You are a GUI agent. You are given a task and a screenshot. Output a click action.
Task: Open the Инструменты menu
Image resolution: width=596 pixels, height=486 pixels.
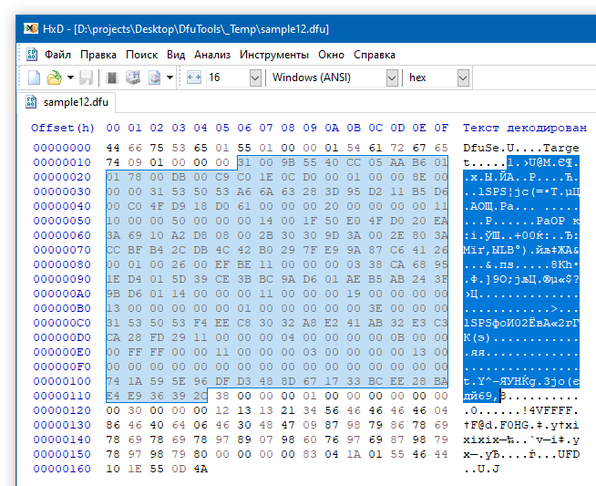(274, 55)
